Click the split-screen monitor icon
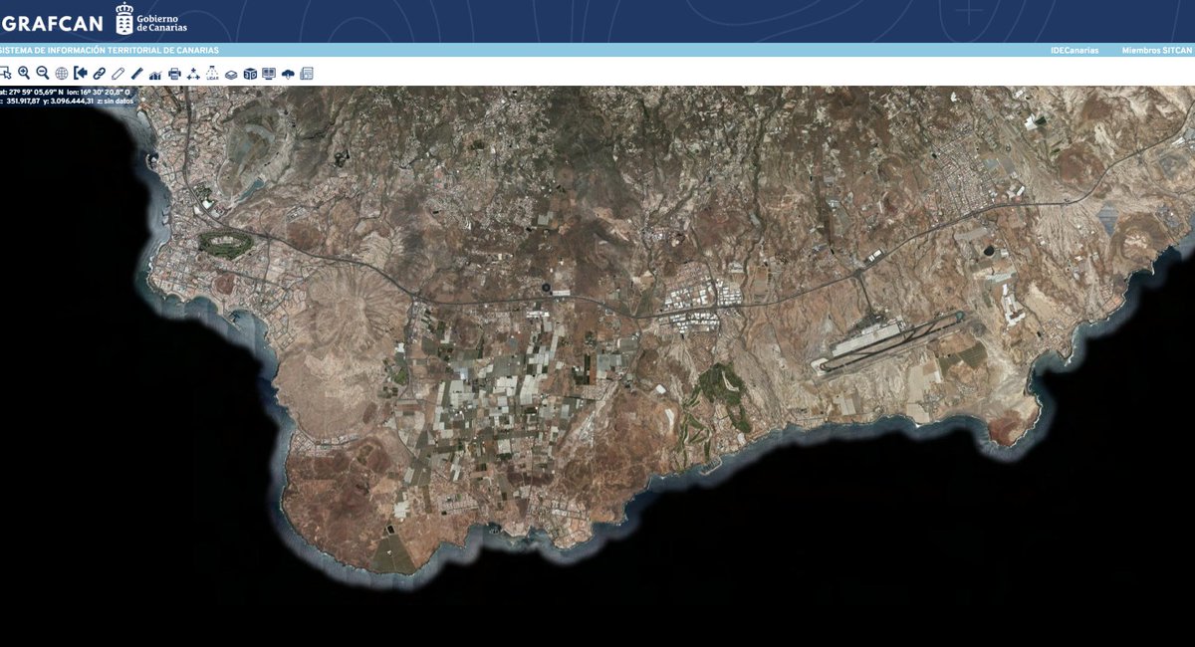This screenshot has height=647, width=1195. 269,74
